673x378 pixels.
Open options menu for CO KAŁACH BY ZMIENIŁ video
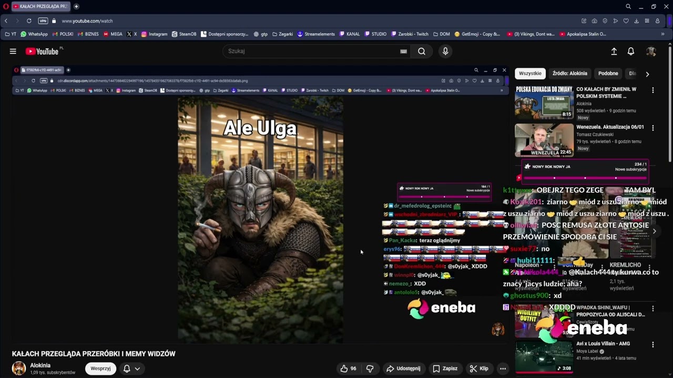pyautogui.click(x=653, y=90)
